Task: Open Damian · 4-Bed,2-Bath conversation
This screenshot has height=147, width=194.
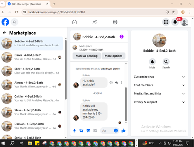Action: [x=31, y=126]
